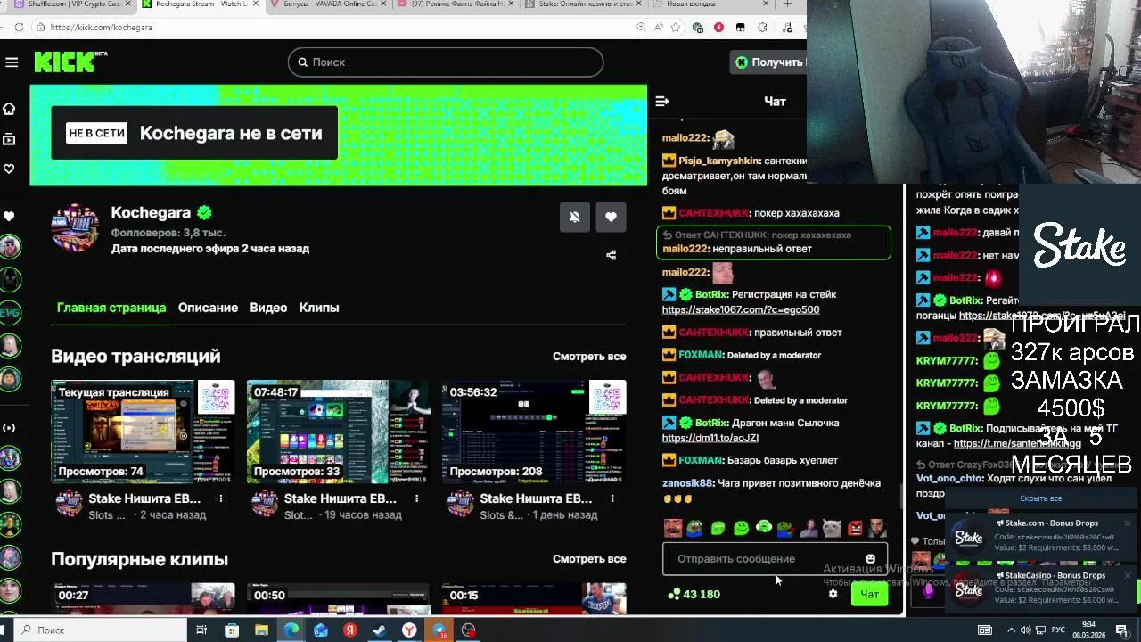Image resolution: width=1141 pixels, height=642 pixels.
Task: Click Смотреть все for Популярные клипы
Action: 589,559
